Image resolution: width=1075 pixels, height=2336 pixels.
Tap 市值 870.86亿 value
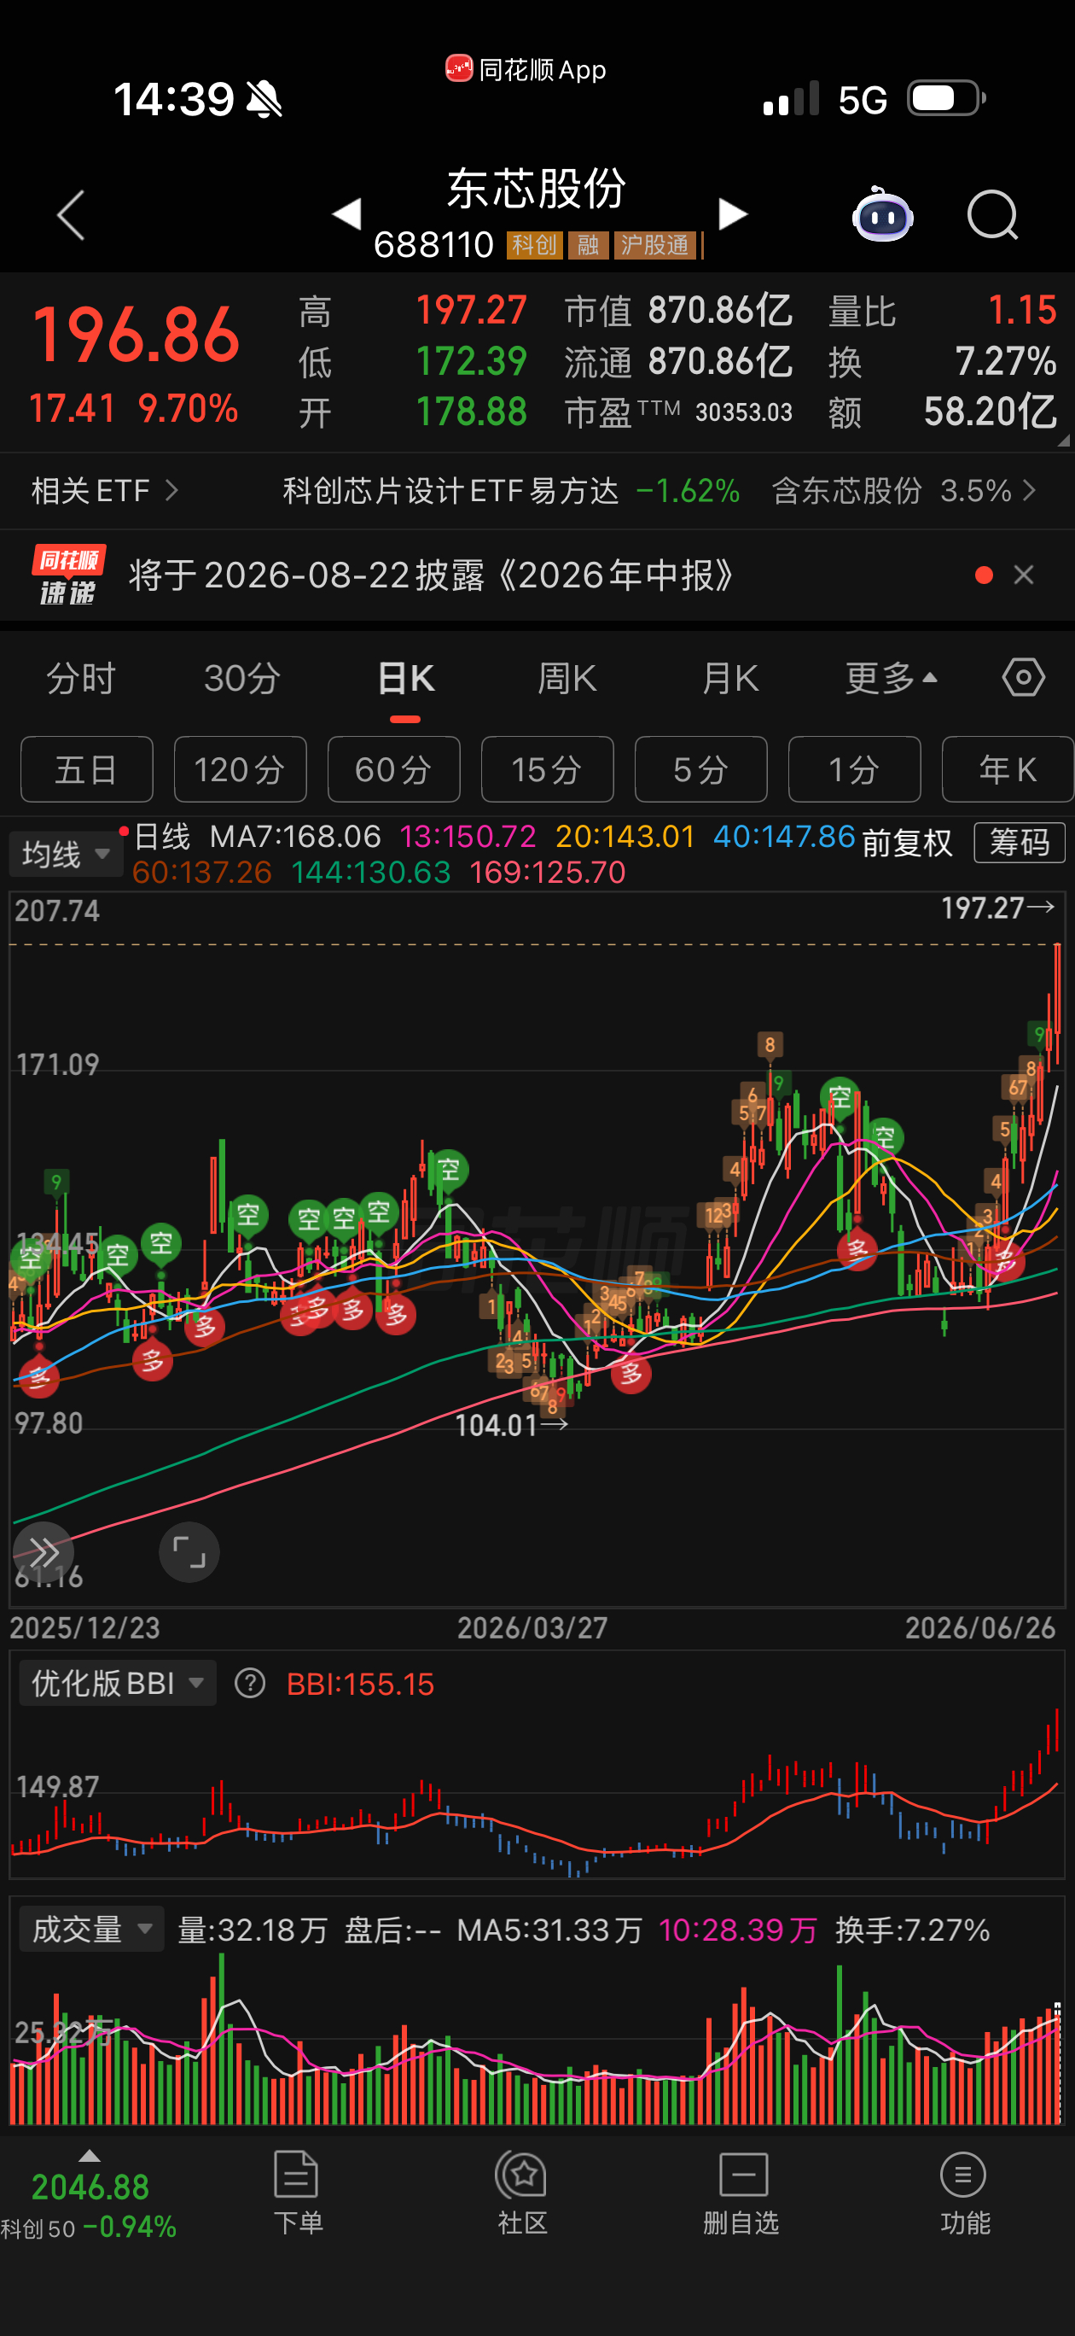[678, 310]
